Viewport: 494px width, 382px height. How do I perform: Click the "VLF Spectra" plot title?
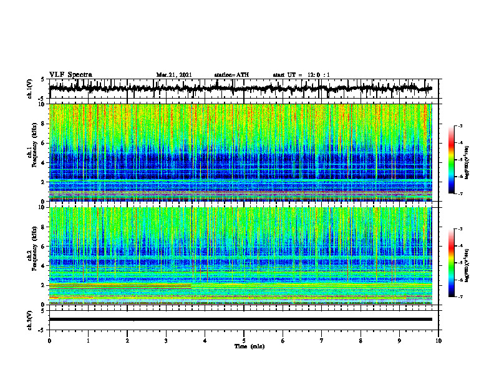click(70, 75)
